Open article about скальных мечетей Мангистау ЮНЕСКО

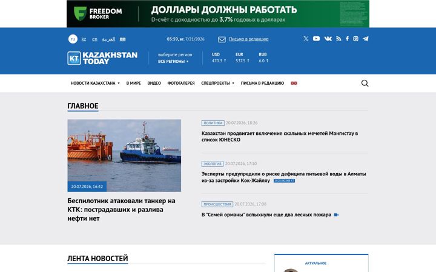point(280,137)
